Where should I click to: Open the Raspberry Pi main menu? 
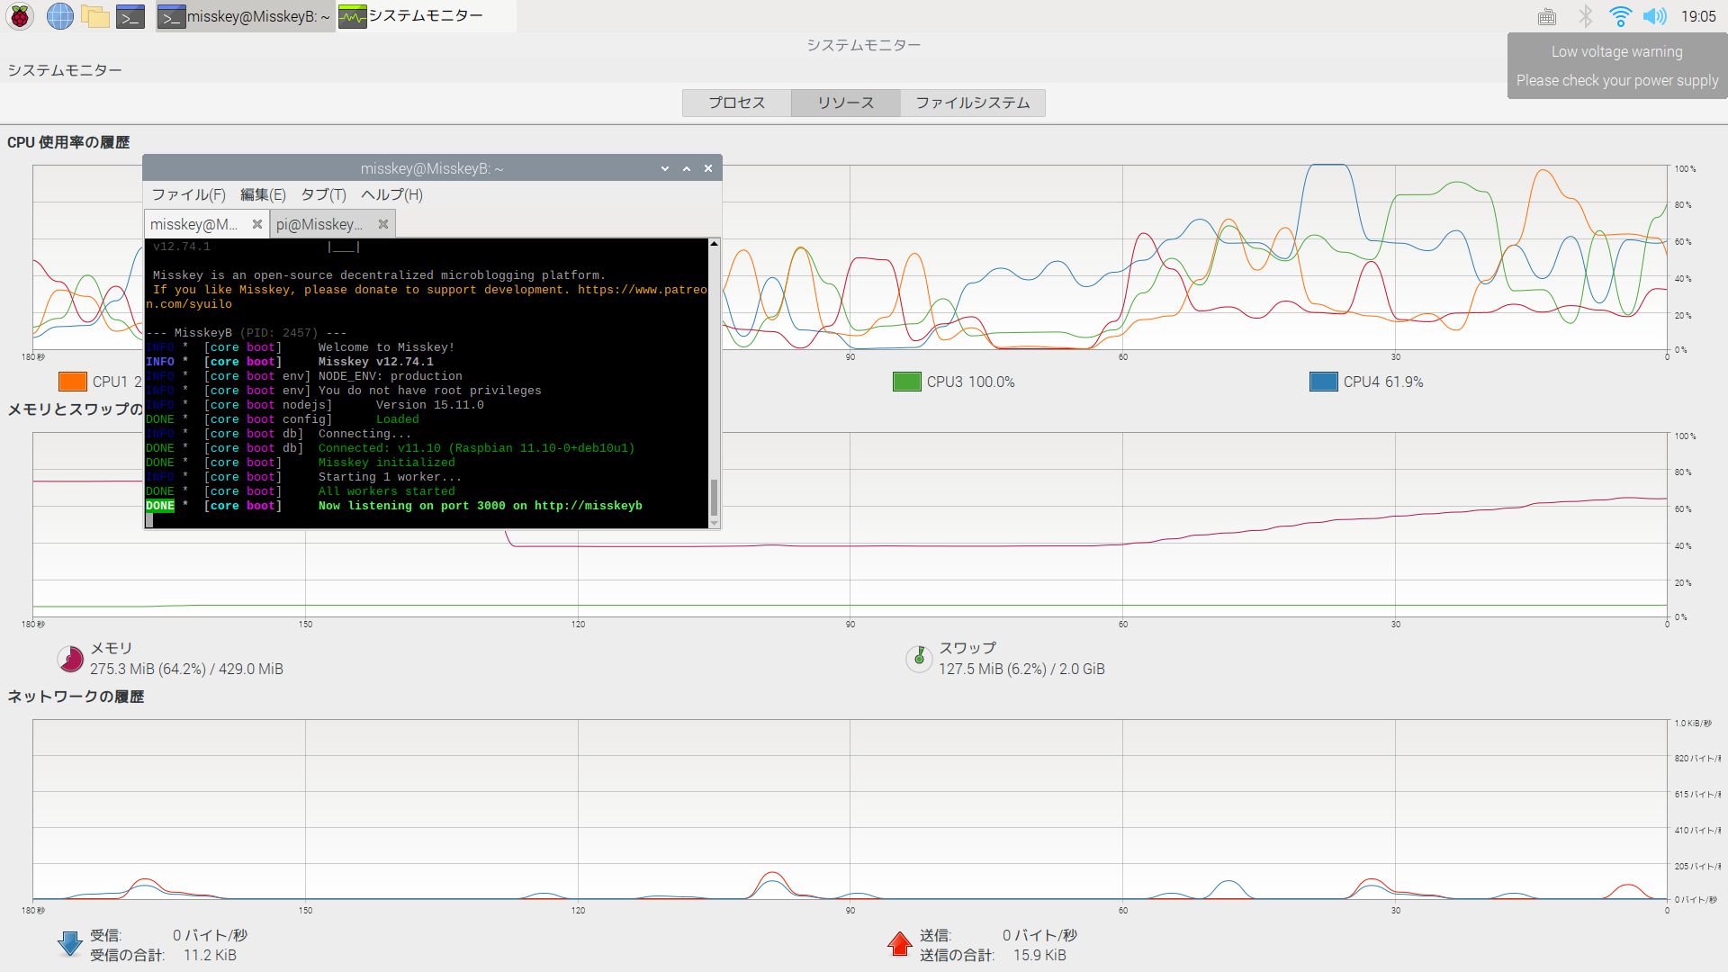click(x=20, y=16)
